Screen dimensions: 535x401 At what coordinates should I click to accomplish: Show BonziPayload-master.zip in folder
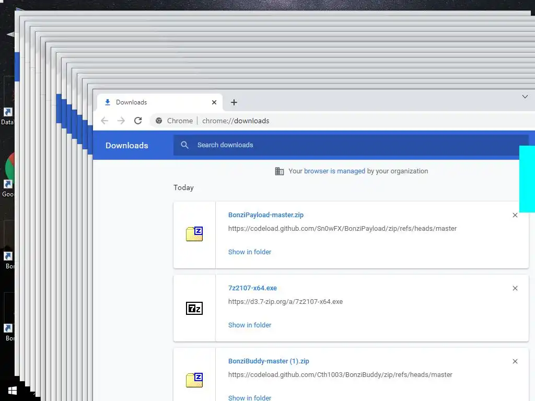coord(249,252)
